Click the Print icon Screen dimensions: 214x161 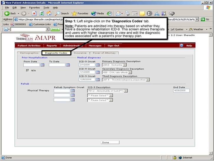pyautogui.click(x=128, y=13)
